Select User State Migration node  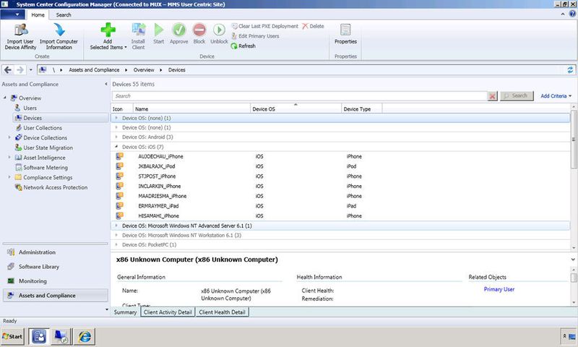[x=48, y=147]
